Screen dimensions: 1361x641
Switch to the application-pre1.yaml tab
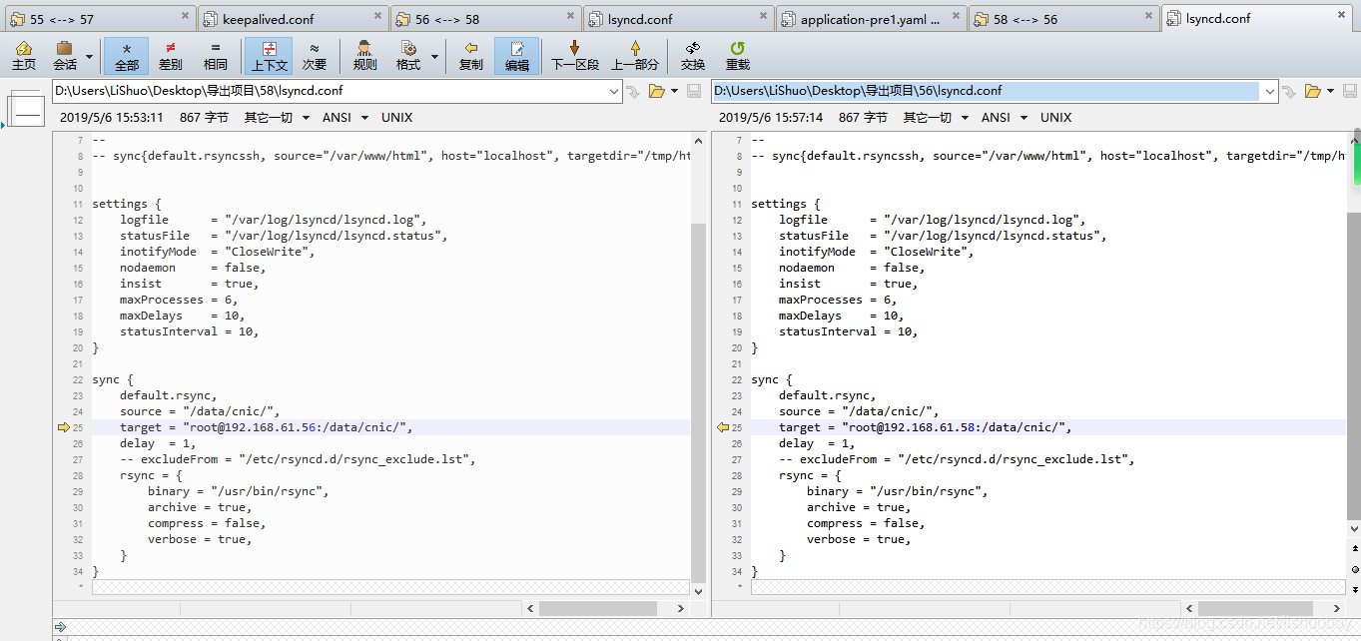click(x=874, y=18)
